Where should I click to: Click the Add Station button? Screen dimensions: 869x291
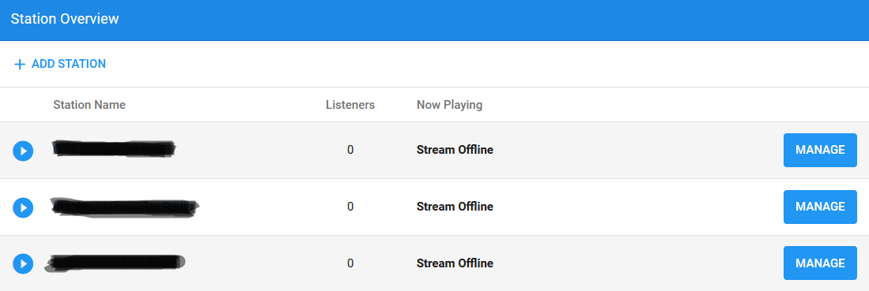click(60, 64)
